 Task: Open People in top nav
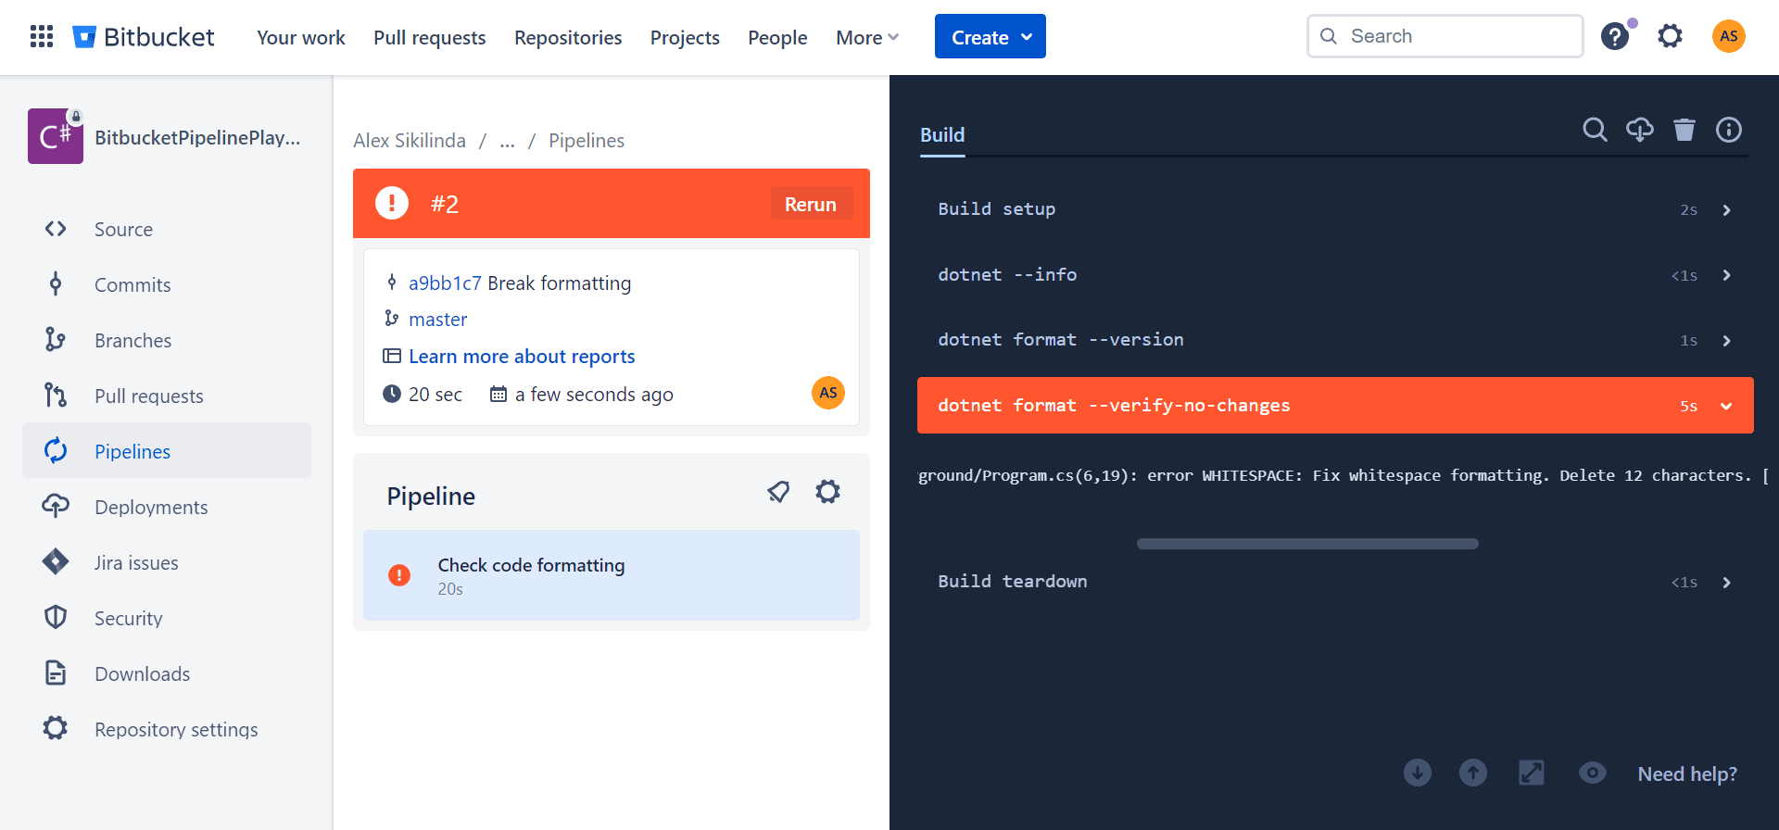tap(777, 37)
